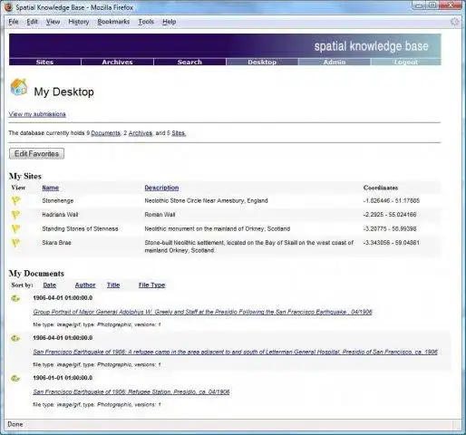Open the Bookmarks menu
This screenshot has height=435, width=466.
(x=113, y=22)
